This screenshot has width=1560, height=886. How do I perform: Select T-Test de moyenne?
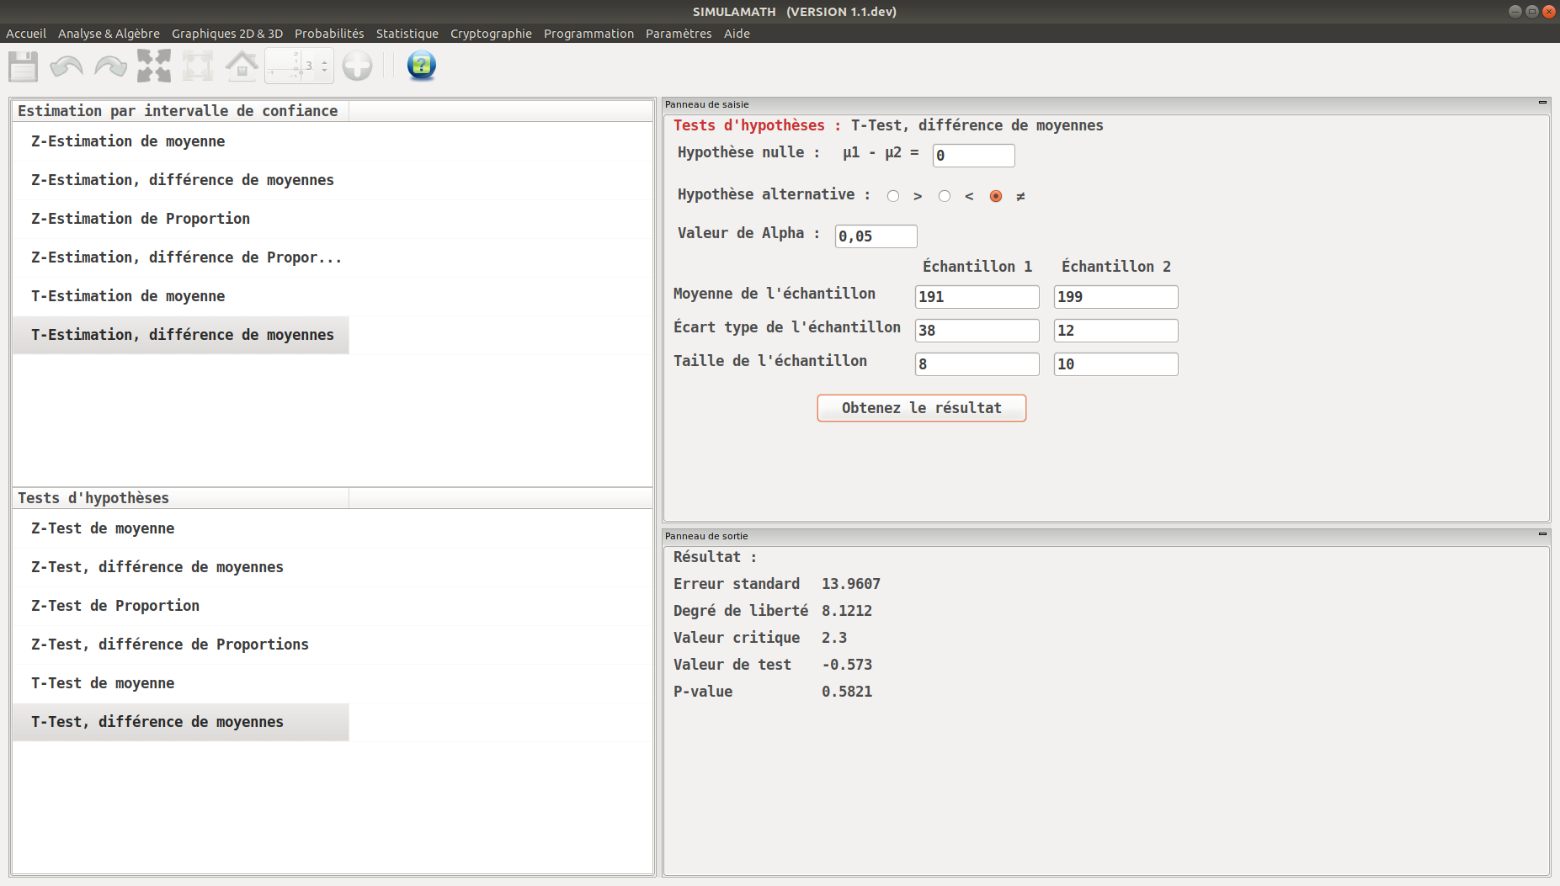[181, 683]
